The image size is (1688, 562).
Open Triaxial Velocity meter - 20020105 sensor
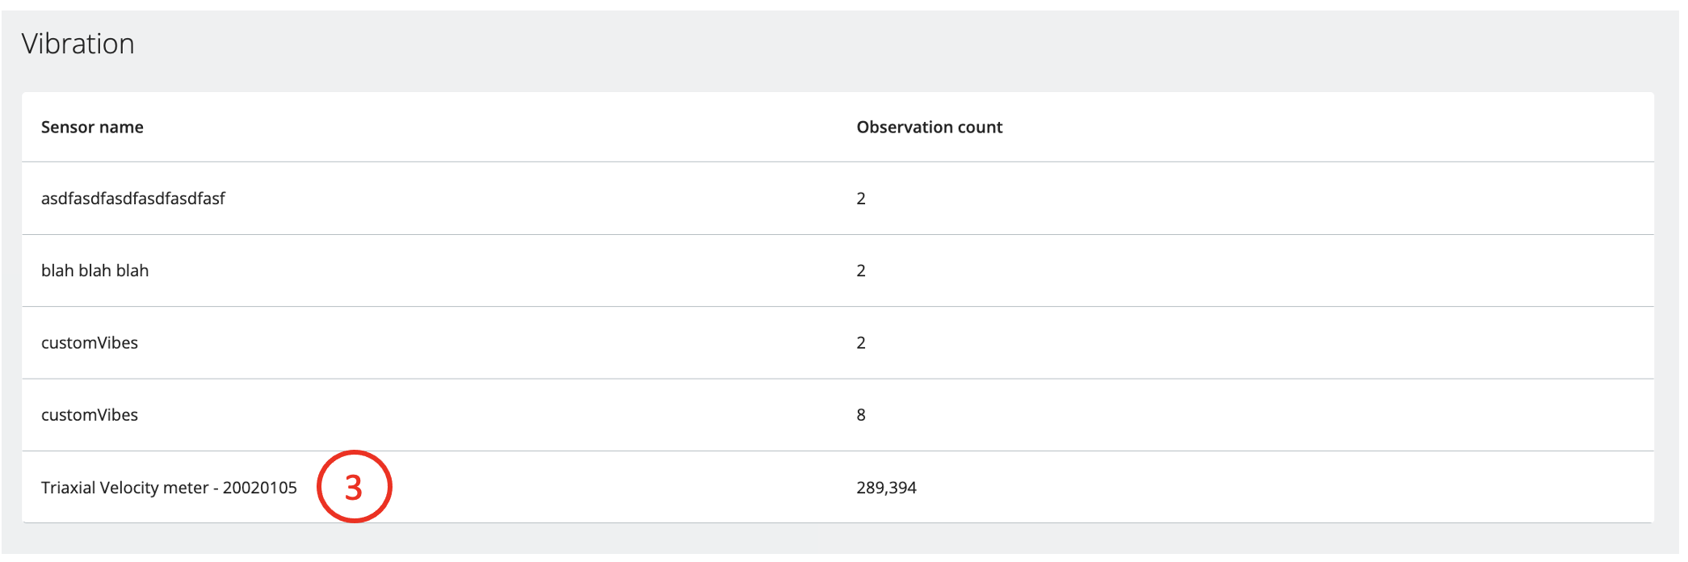[x=169, y=488]
